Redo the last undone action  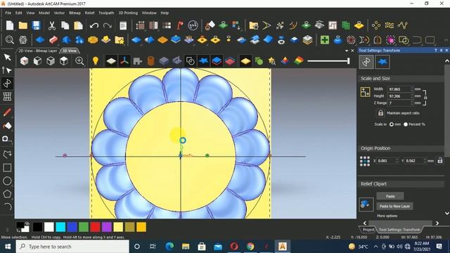107,26
